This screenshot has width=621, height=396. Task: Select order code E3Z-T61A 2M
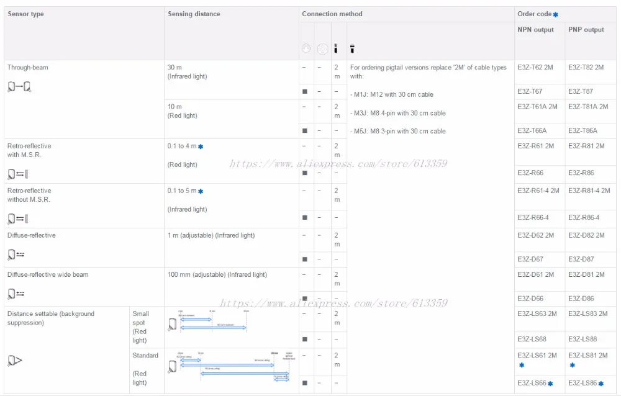point(537,107)
